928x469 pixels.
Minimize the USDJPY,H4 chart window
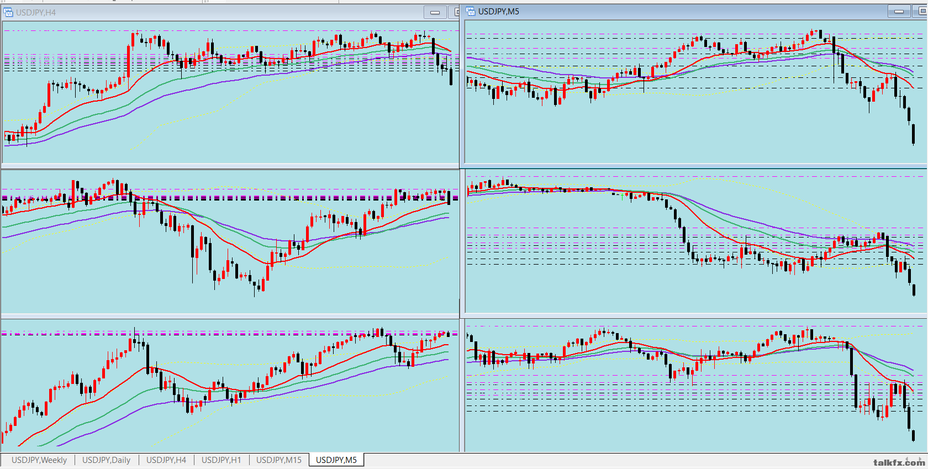(x=435, y=12)
